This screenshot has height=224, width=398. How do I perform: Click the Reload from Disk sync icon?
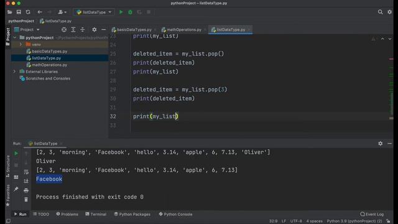tap(28, 12)
